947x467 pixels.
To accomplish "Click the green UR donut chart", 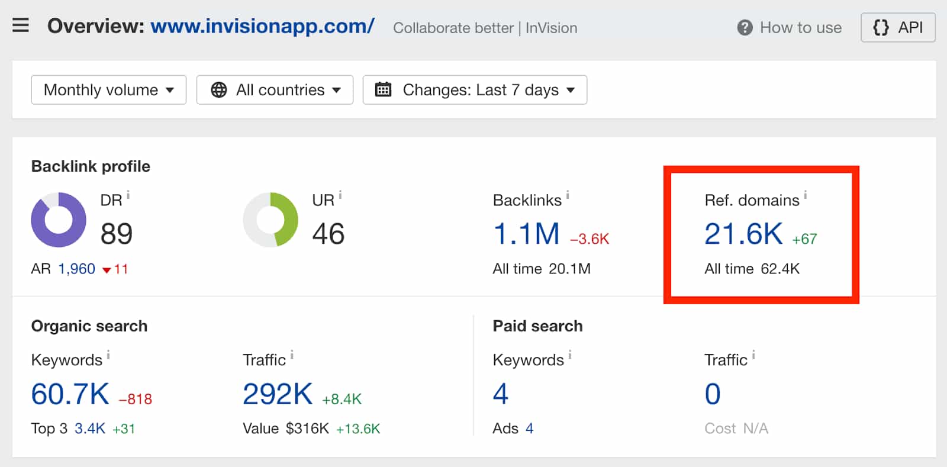I will click(x=270, y=220).
